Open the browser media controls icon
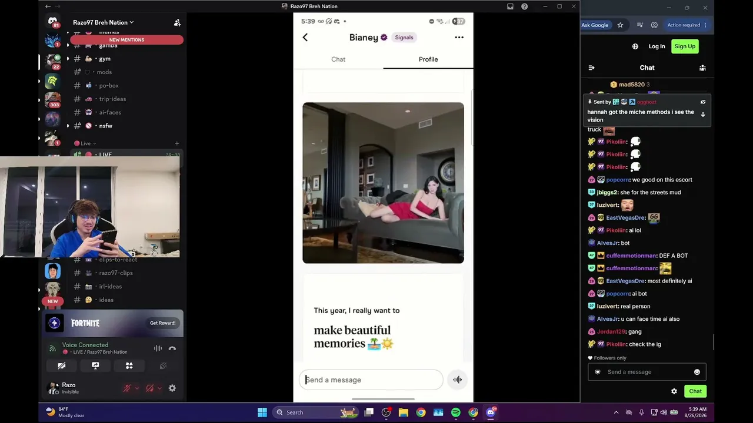 pos(640,25)
